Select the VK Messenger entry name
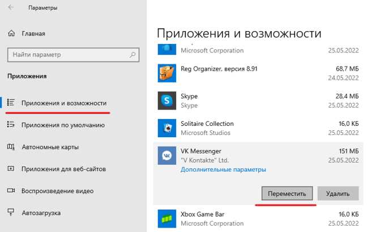The width and height of the screenshot is (368, 232). [201, 151]
